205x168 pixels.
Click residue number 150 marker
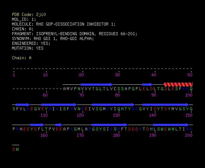click(189, 115)
